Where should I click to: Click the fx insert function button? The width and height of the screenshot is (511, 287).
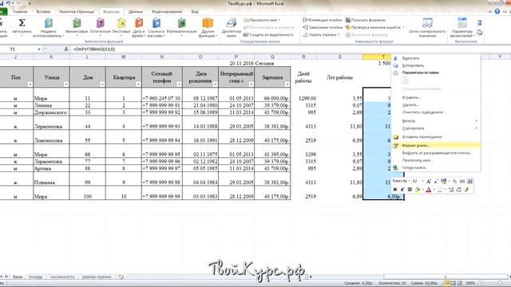coord(66,49)
